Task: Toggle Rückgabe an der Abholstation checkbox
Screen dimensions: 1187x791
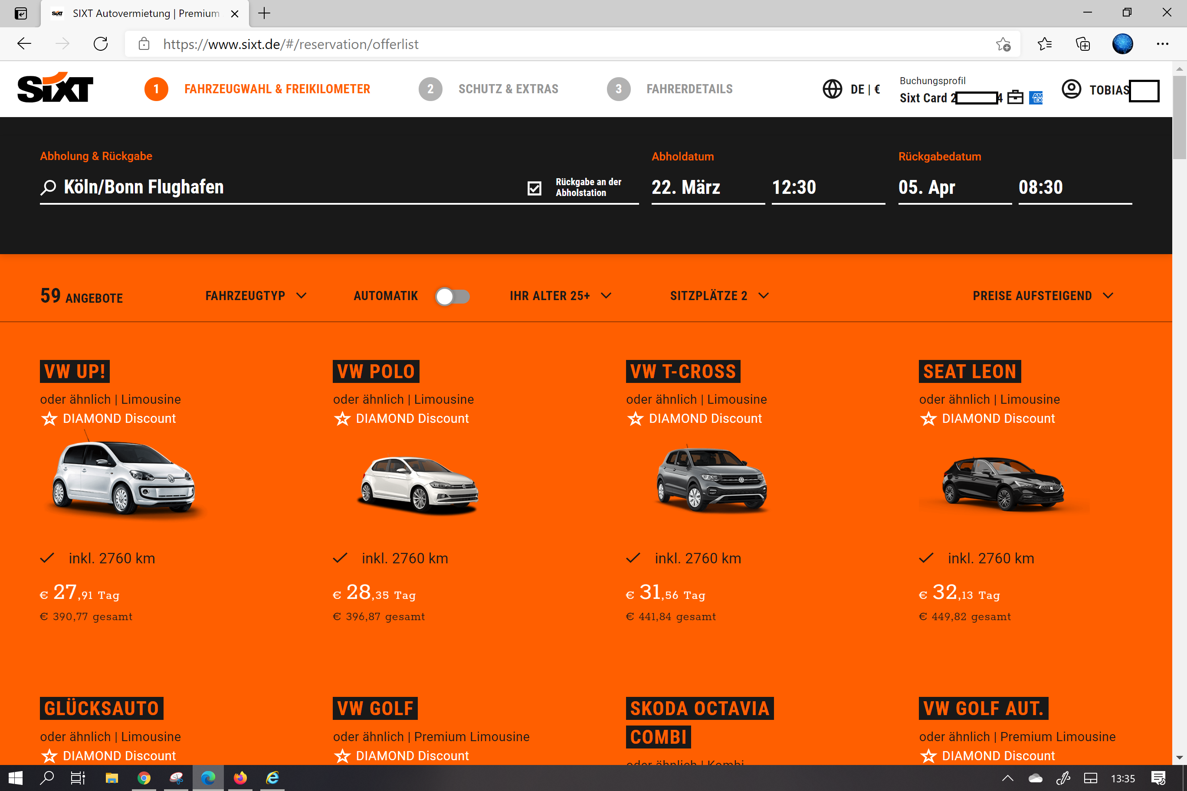Action: pos(534,188)
